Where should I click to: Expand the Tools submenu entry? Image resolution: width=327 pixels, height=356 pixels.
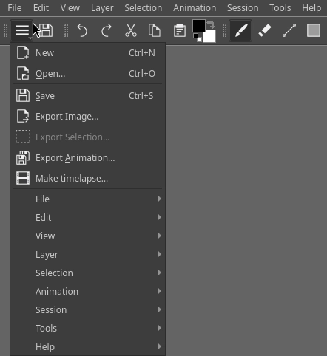pos(87,328)
